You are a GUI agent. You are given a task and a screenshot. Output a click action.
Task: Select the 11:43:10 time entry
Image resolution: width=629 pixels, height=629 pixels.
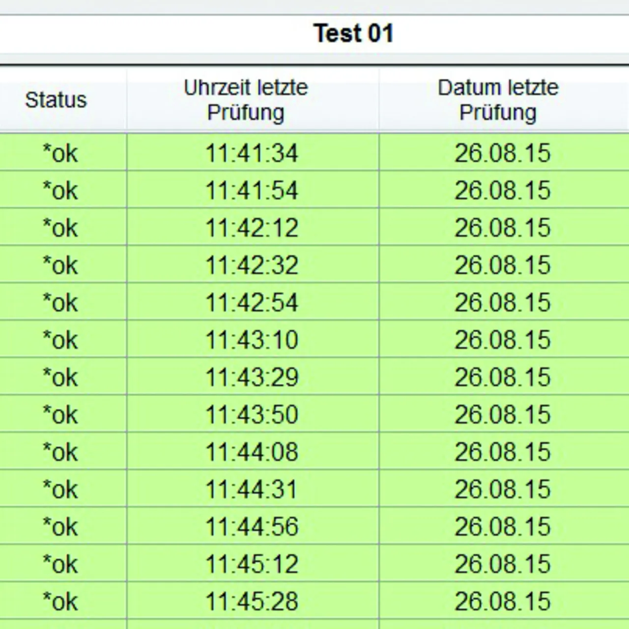pos(252,340)
